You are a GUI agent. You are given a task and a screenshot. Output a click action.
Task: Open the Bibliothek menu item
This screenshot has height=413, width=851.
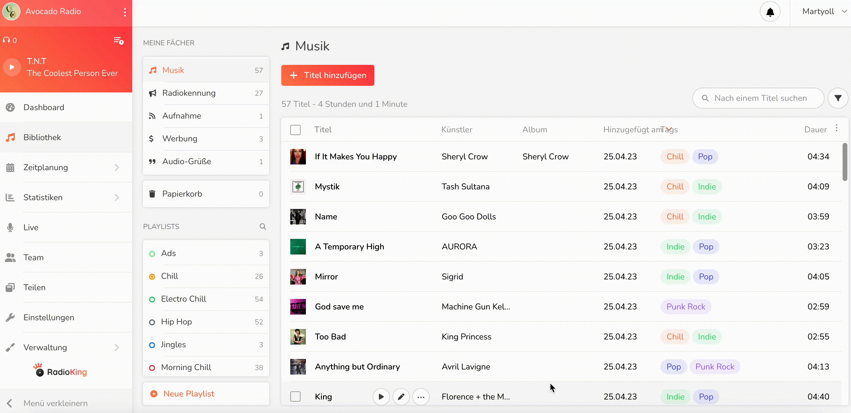(66, 137)
